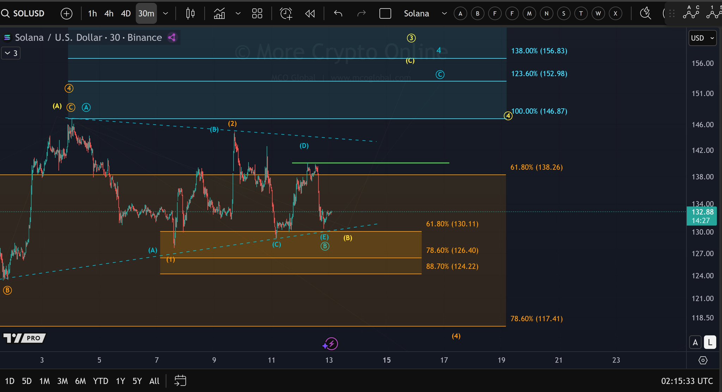Open the USD currency dropdown
Viewport: 722px width, 392px height.
click(x=702, y=38)
